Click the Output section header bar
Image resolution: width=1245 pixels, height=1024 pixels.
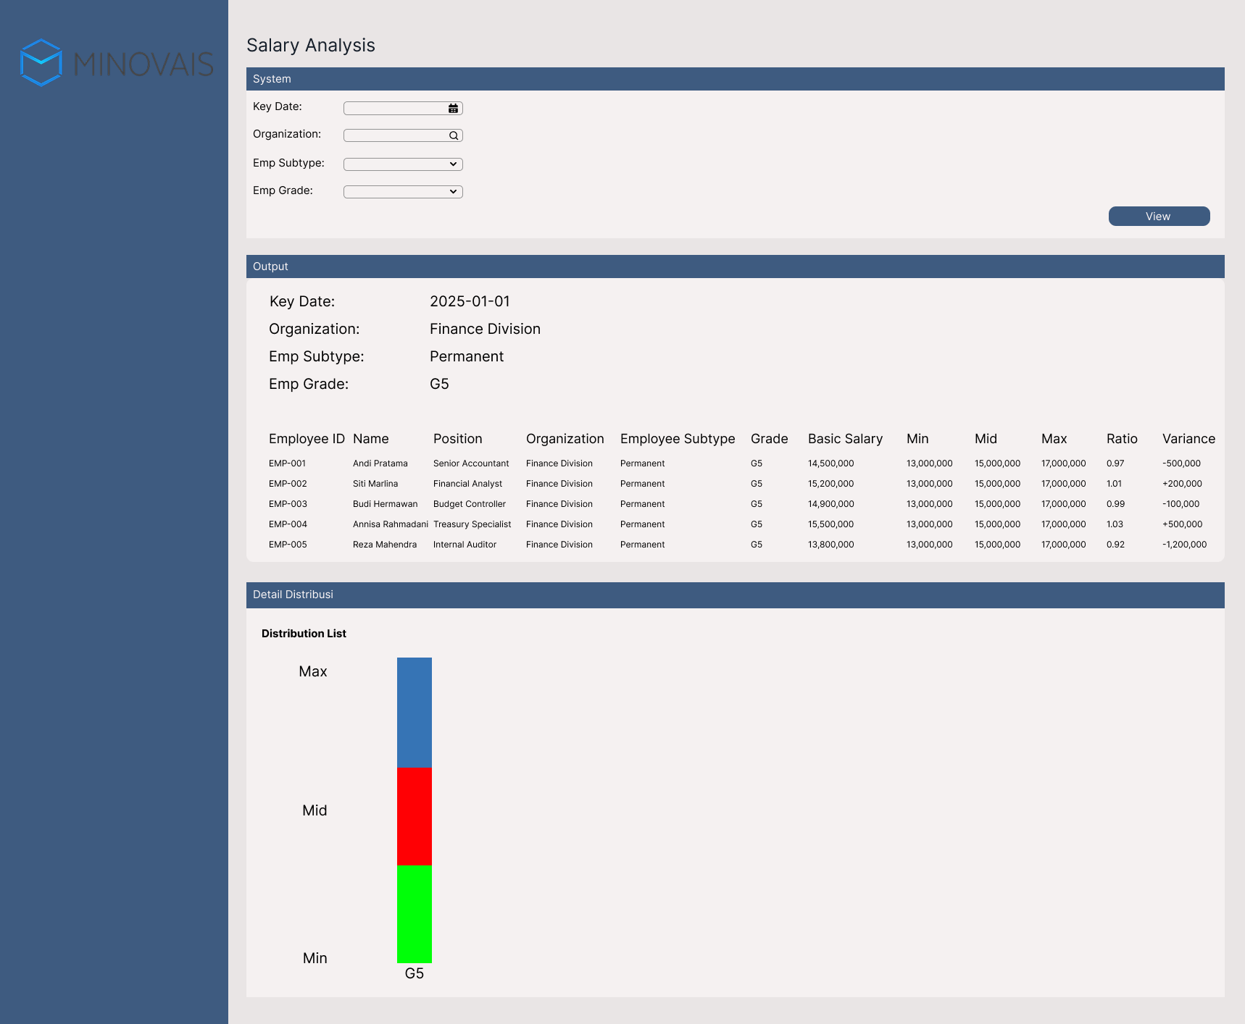click(x=735, y=267)
